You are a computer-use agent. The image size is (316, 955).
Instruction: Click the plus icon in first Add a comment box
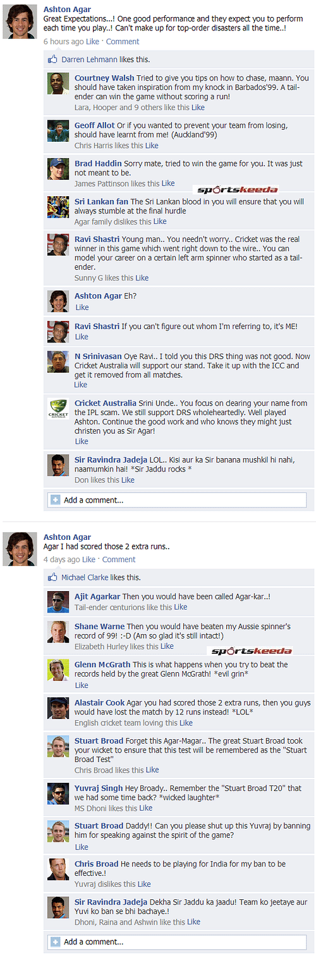coord(56,500)
